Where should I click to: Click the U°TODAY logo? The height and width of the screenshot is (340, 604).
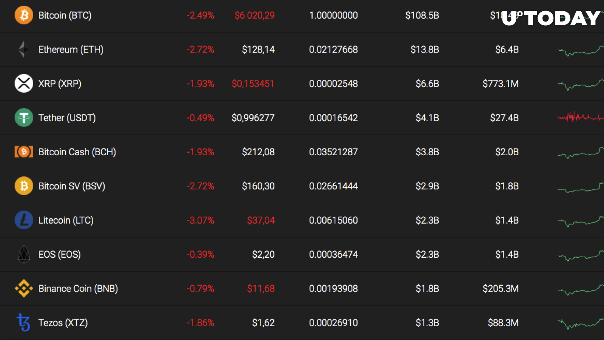551,18
